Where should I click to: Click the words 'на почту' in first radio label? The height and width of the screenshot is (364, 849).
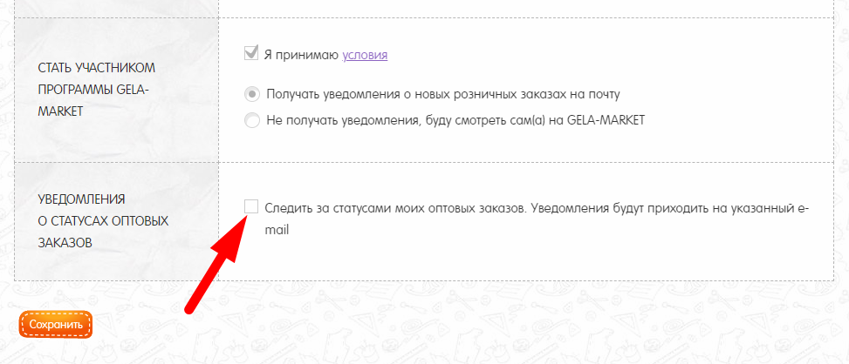click(x=596, y=94)
